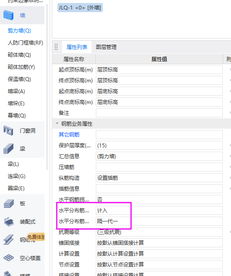231x276 pixels.
Task: Click the 起点底标高(m) value field
Action: tap(159, 91)
